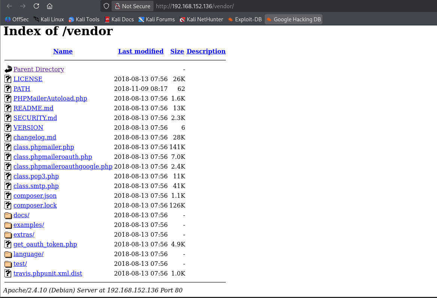Open the class.smtp.php file
This screenshot has height=298, width=437.
(36, 186)
